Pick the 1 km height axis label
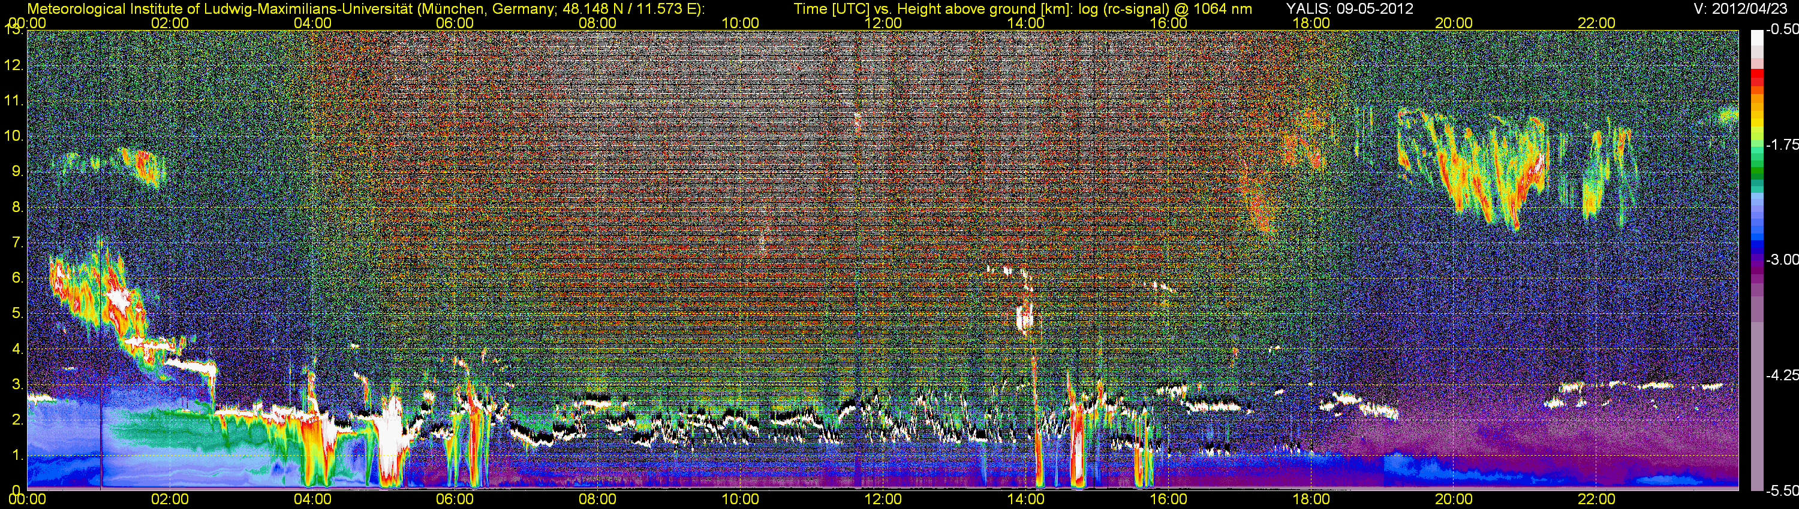 click(17, 455)
